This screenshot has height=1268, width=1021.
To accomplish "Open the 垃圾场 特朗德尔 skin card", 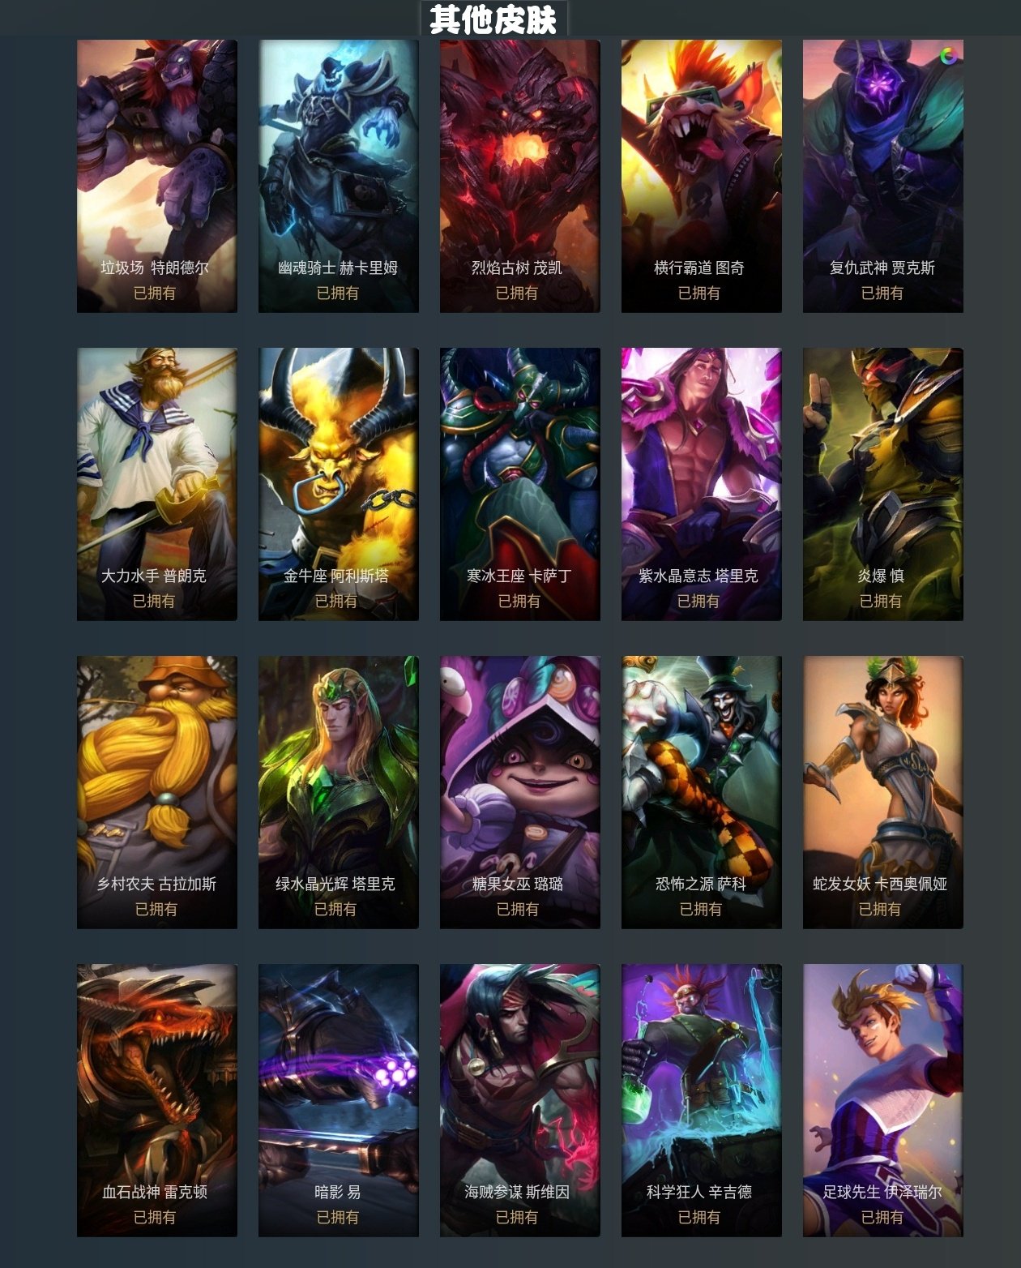I will point(157,176).
